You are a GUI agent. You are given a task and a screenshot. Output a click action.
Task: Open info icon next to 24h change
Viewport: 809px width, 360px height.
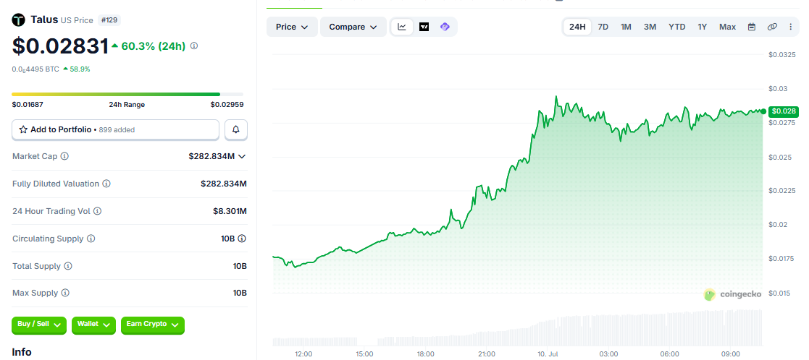coord(194,46)
